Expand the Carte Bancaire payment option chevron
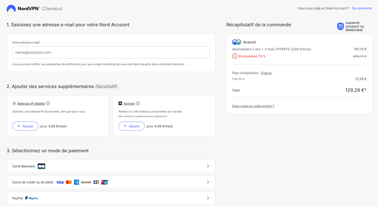 point(208,166)
